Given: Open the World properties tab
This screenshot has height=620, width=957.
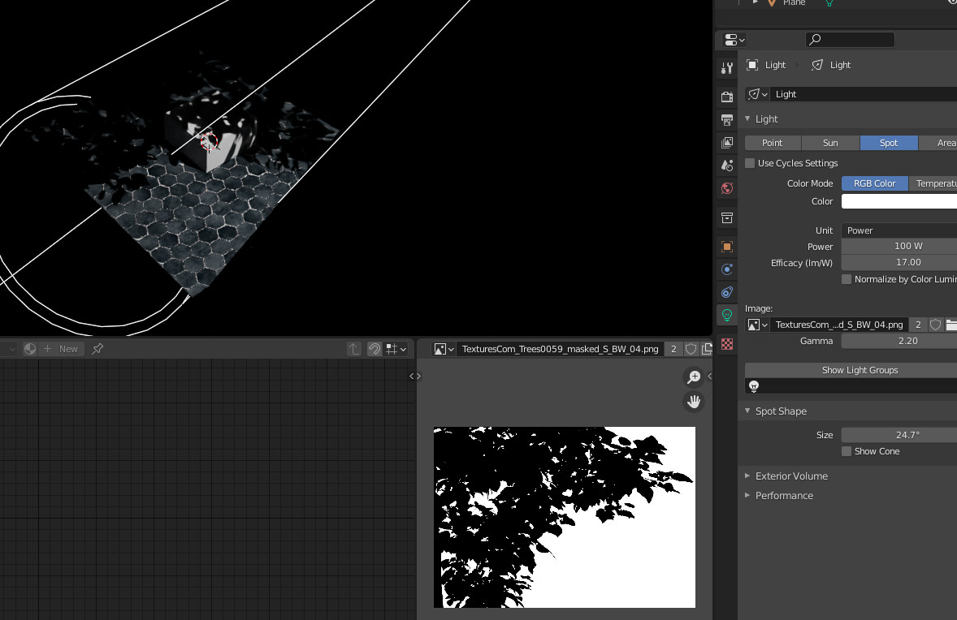Looking at the screenshot, I should coord(727,188).
